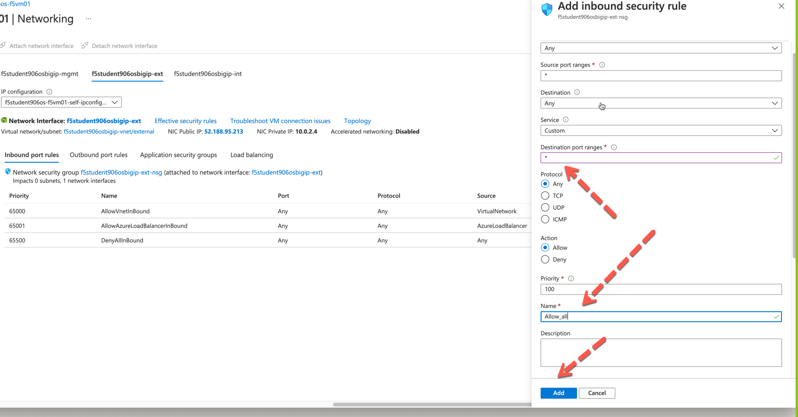Image resolution: width=798 pixels, height=417 pixels.
Task: Click the Attach network interface icon
Action: pyautogui.click(x=3, y=45)
